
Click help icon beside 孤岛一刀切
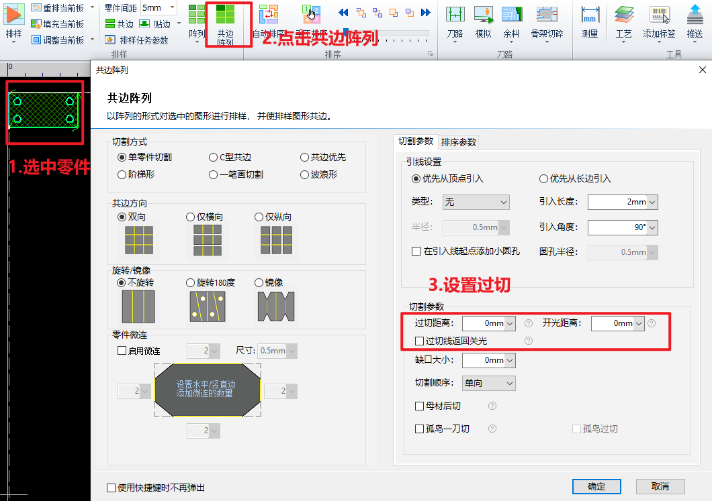click(492, 429)
